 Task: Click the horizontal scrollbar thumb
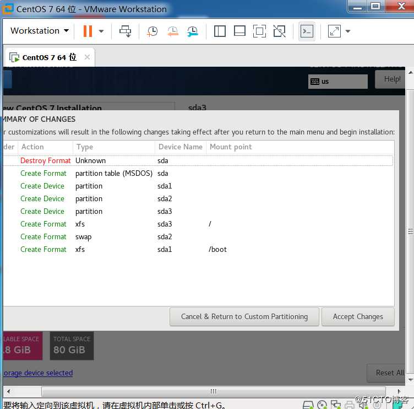[214, 391]
